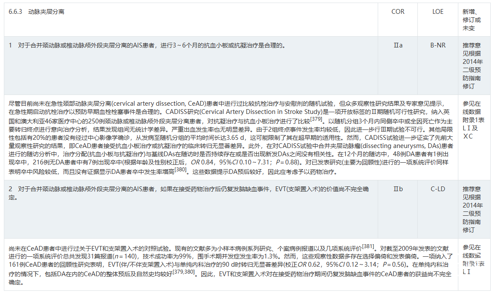Click 推荐意见根据2014年 note beside recommendation 1
This screenshot has height=293, width=495.
pos(472,66)
